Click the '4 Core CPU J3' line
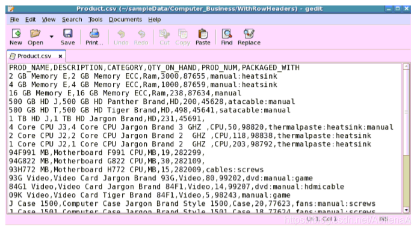This screenshot has height=231, width=417. pos(201,127)
